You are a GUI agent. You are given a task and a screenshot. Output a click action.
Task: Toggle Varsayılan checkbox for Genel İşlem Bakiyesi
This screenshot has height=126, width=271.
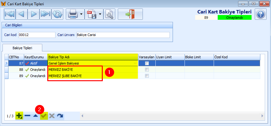[147, 63]
